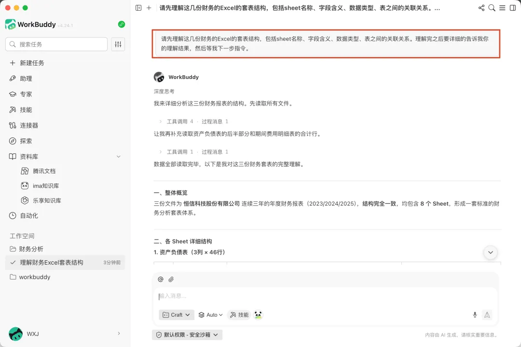Click the WXJ user avatar

pyautogui.click(x=15, y=334)
